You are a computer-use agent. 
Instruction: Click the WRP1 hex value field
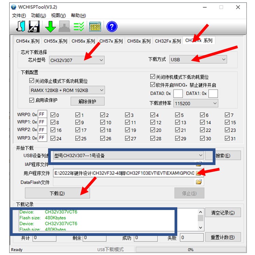pyautogui.click(x=43, y=122)
